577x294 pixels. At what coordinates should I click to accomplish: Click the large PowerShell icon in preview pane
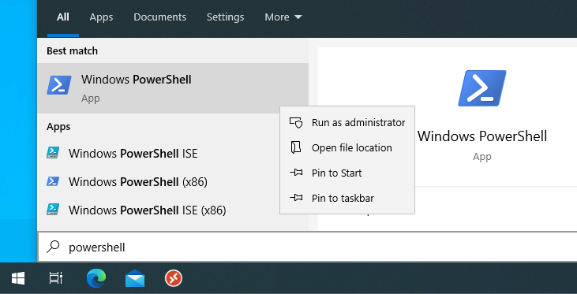point(482,88)
